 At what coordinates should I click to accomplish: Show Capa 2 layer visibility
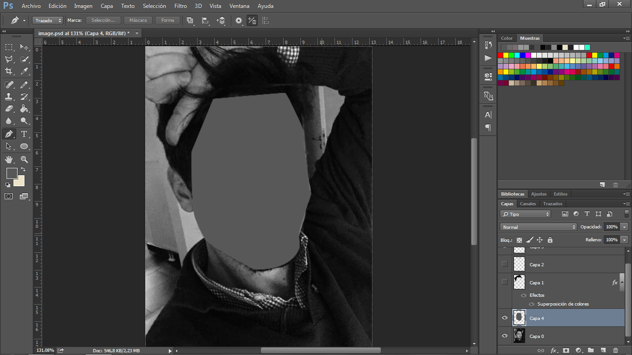coord(505,264)
